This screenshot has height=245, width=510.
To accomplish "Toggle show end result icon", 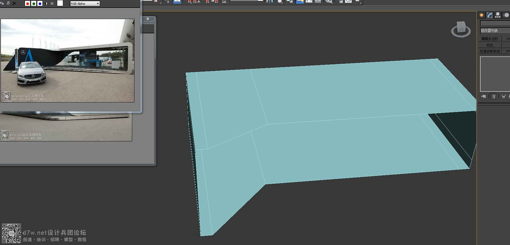I will (x=493, y=96).
